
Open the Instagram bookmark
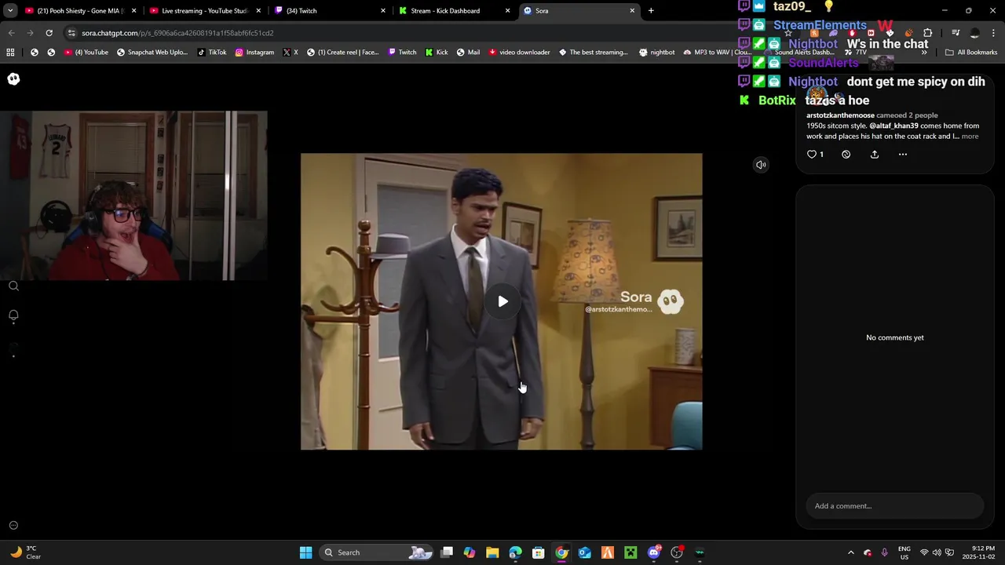(254, 53)
